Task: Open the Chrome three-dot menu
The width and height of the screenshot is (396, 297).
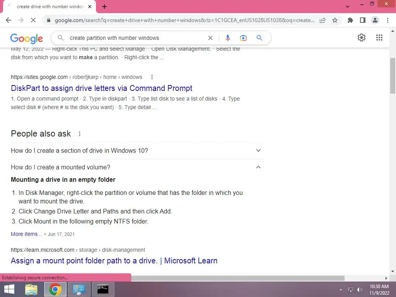Action: tap(387, 20)
